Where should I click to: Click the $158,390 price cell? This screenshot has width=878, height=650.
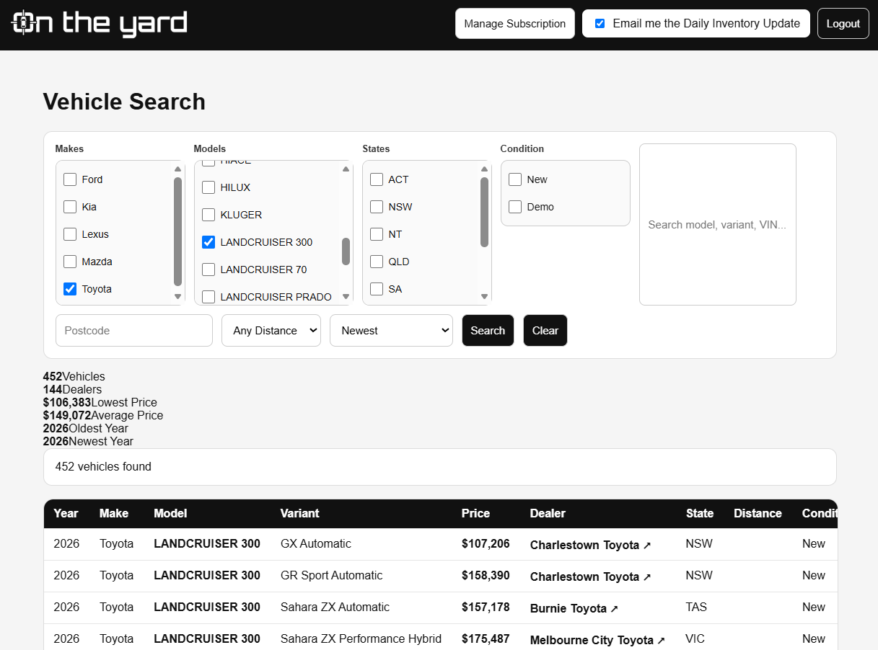(x=486, y=575)
